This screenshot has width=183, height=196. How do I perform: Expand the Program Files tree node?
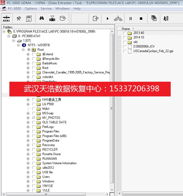click(28, 131)
